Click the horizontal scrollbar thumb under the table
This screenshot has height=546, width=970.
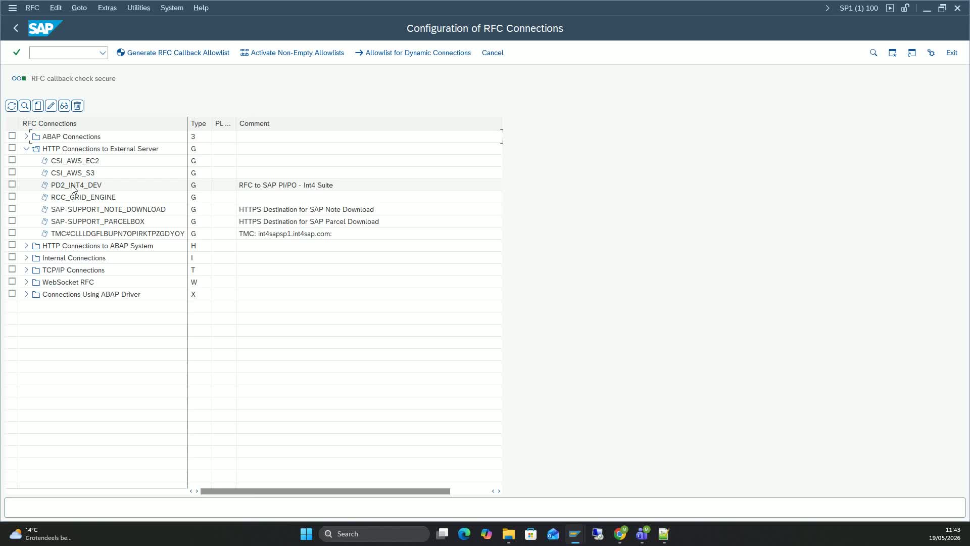[325, 491]
